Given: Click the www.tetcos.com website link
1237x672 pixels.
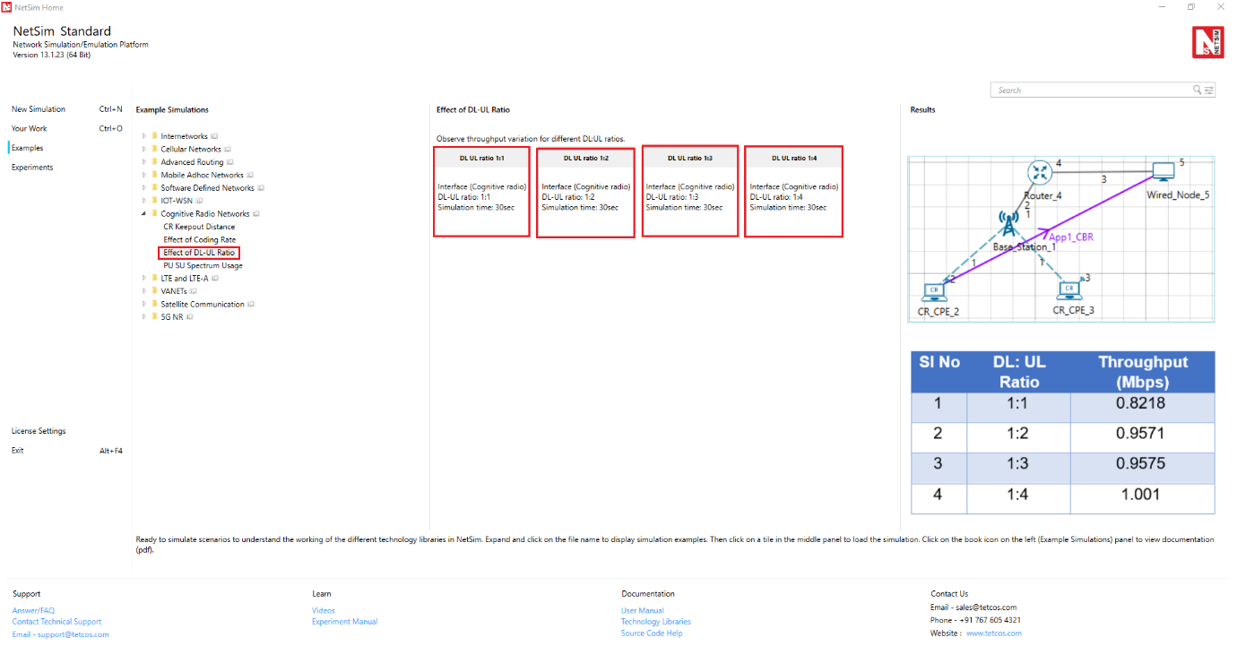Looking at the screenshot, I should (993, 633).
